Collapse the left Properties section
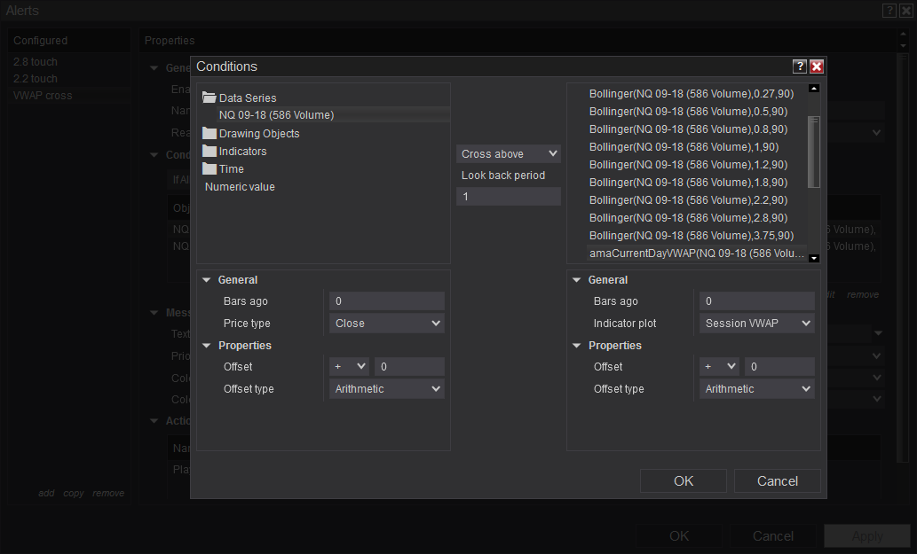Screen dimensions: 917x554 click(207, 346)
